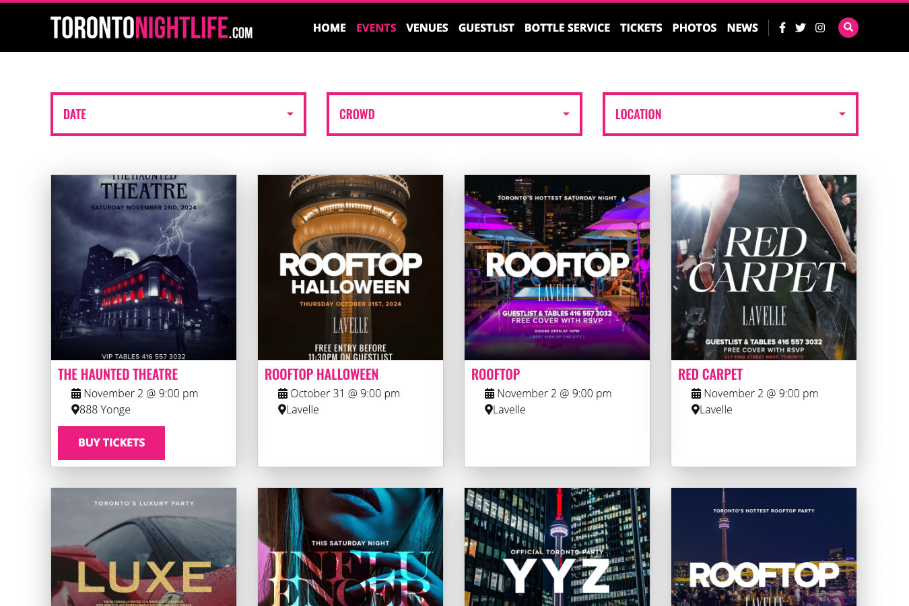Click the Toronto Nightlife logo
This screenshot has height=606, width=909.
tap(151, 28)
